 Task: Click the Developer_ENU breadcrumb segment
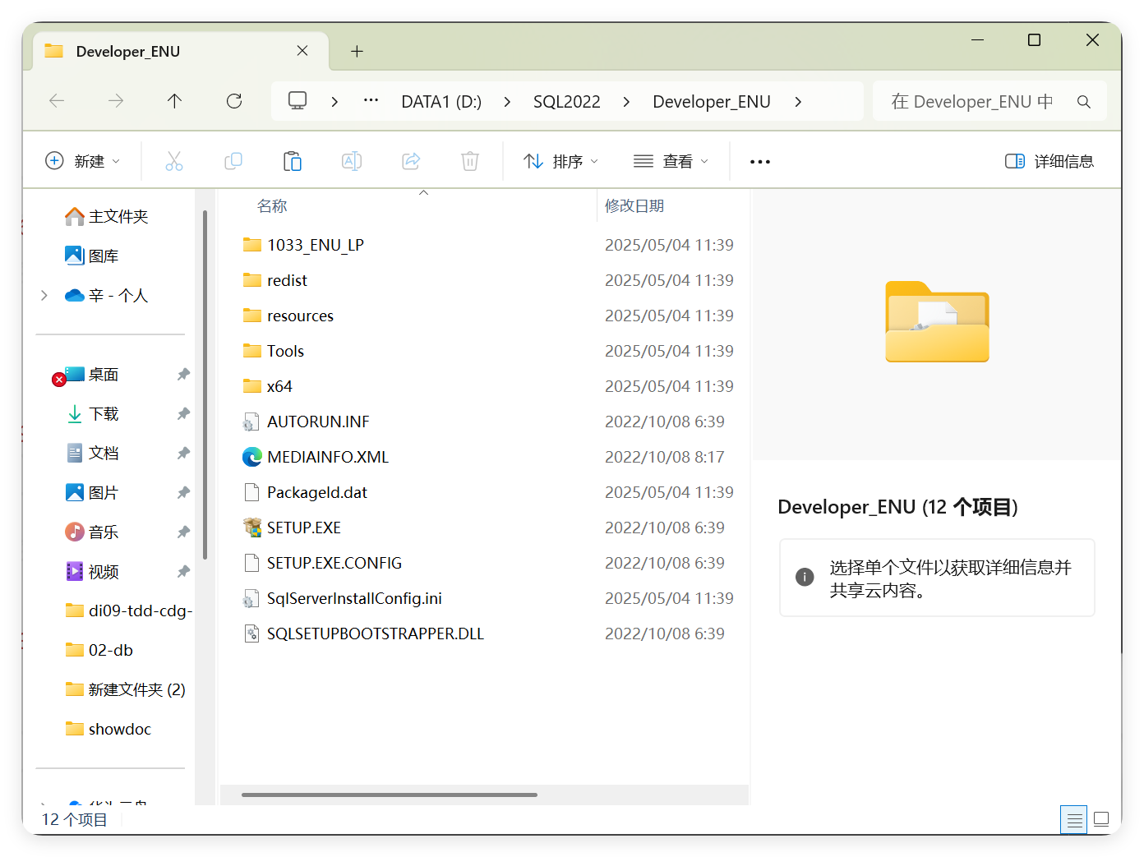712,101
